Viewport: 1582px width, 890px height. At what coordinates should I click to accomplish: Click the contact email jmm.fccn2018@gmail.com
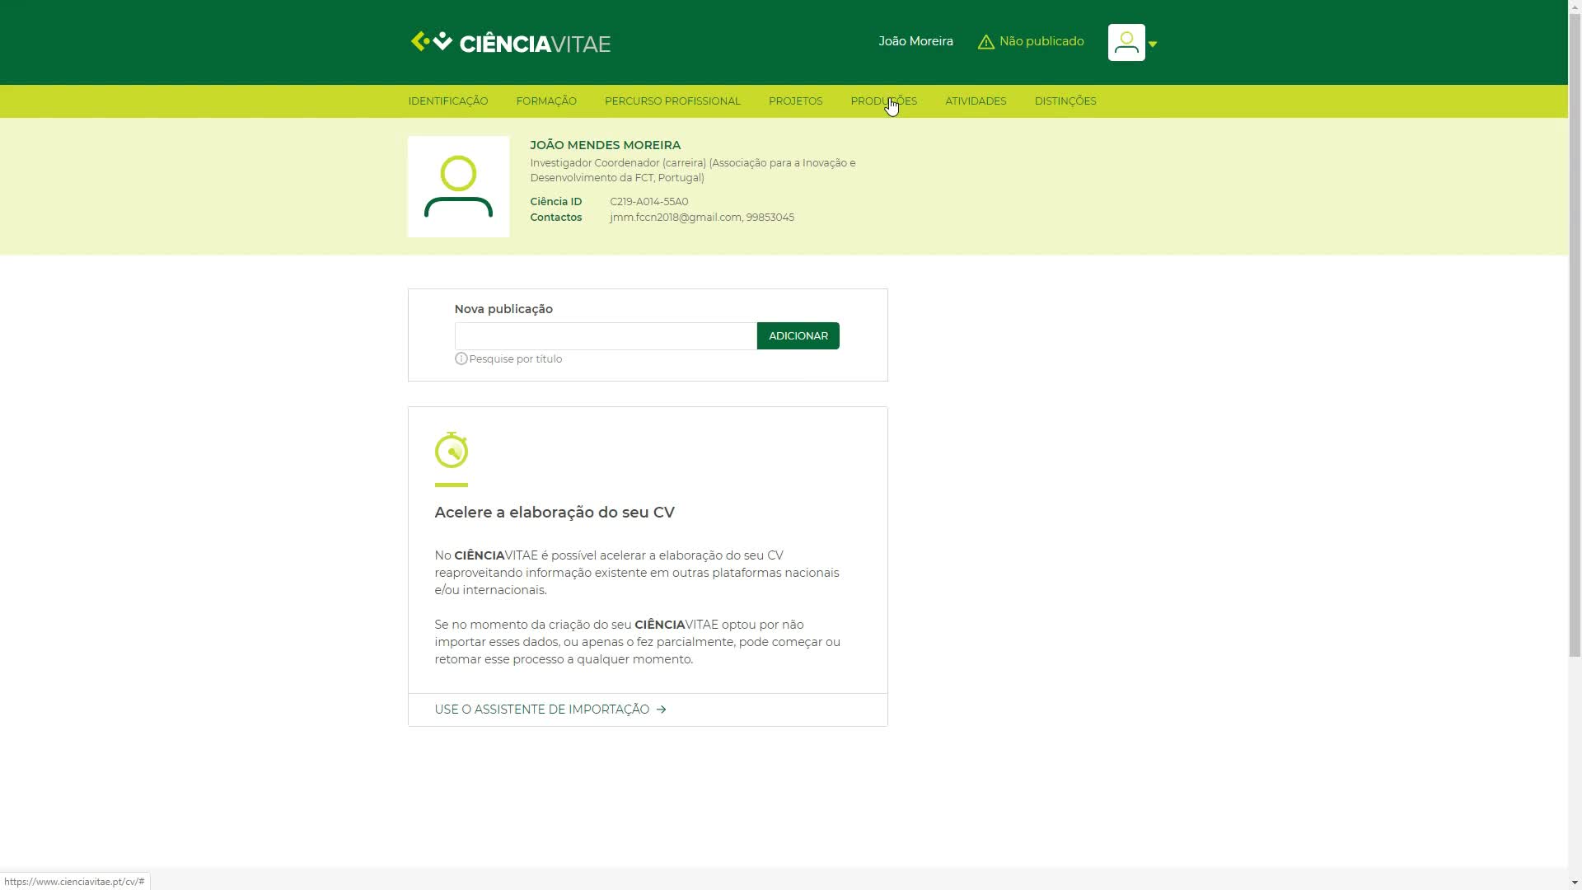[675, 218]
